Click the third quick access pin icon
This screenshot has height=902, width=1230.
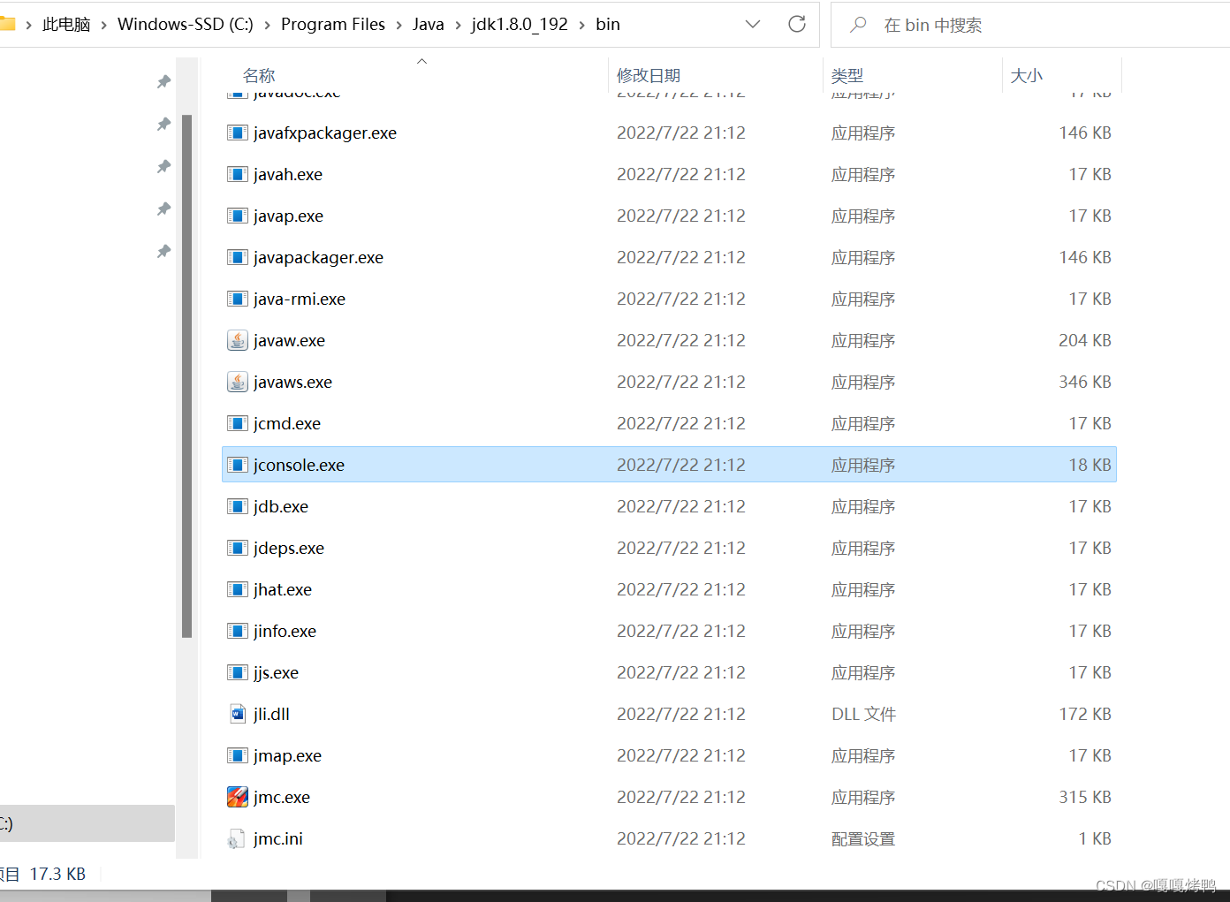click(x=163, y=167)
